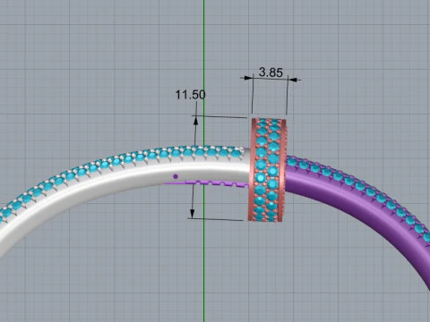The width and height of the screenshot is (430, 322).
Task: Select the purple notched hinge strip
Action: [207, 183]
